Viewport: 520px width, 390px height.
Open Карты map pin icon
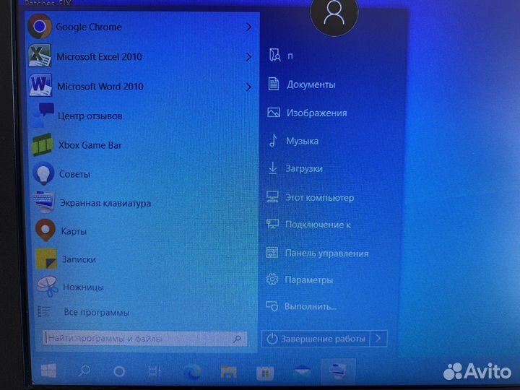(45, 230)
